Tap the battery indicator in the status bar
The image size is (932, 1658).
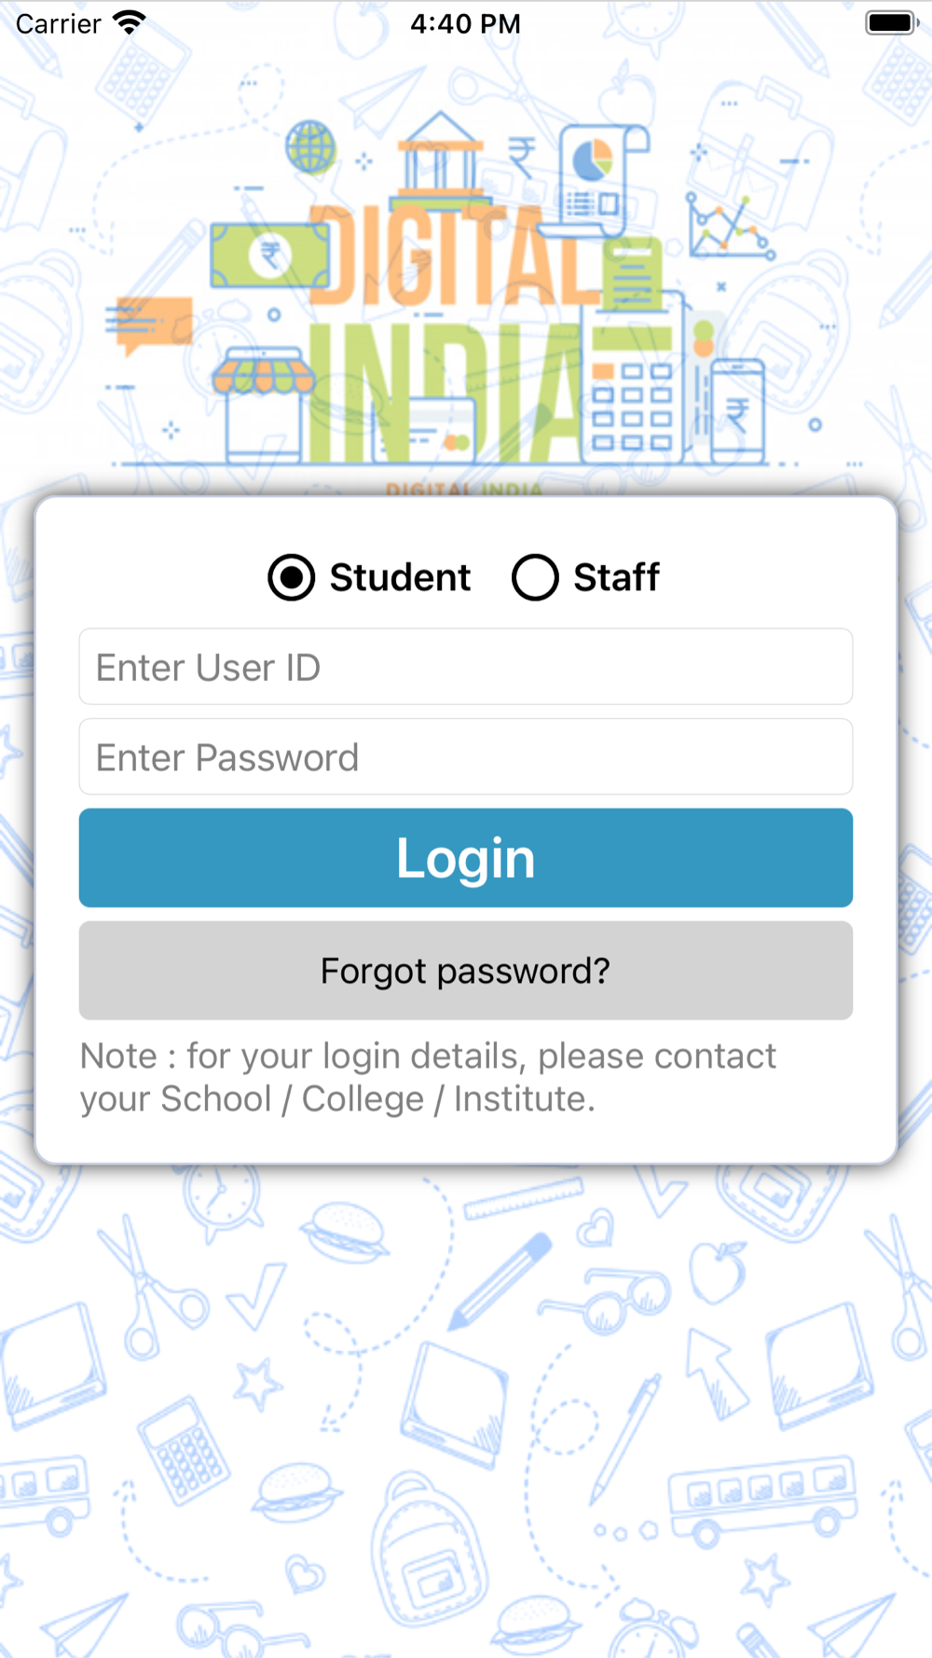(892, 23)
